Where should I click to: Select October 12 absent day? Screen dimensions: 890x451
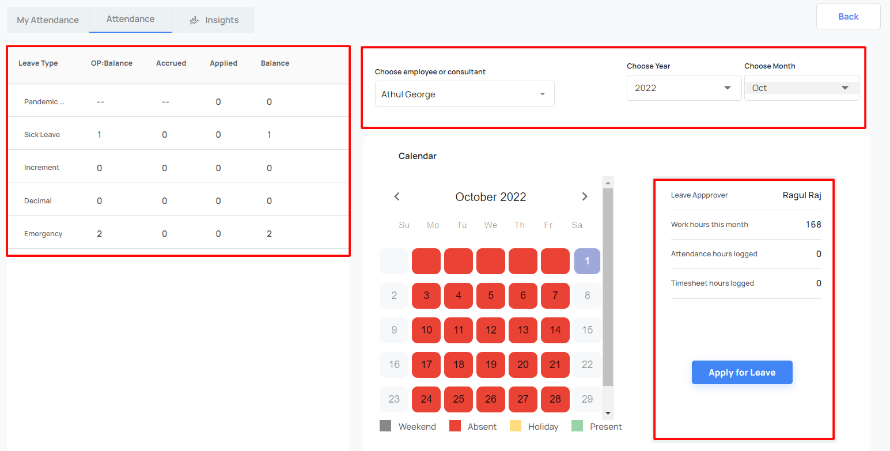click(491, 330)
